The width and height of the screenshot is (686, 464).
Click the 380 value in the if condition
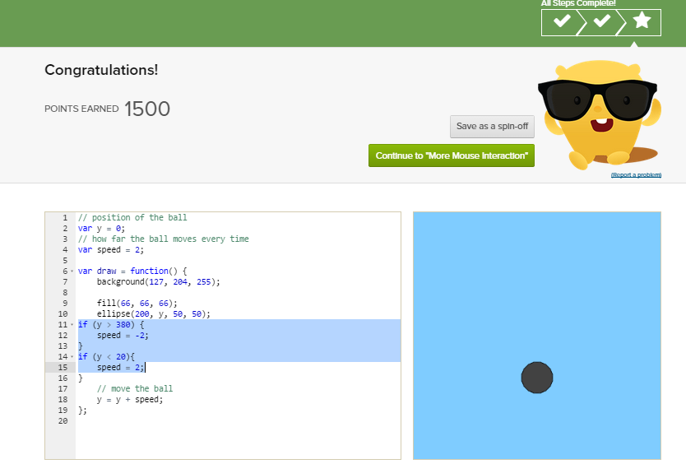pyautogui.click(x=123, y=324)
